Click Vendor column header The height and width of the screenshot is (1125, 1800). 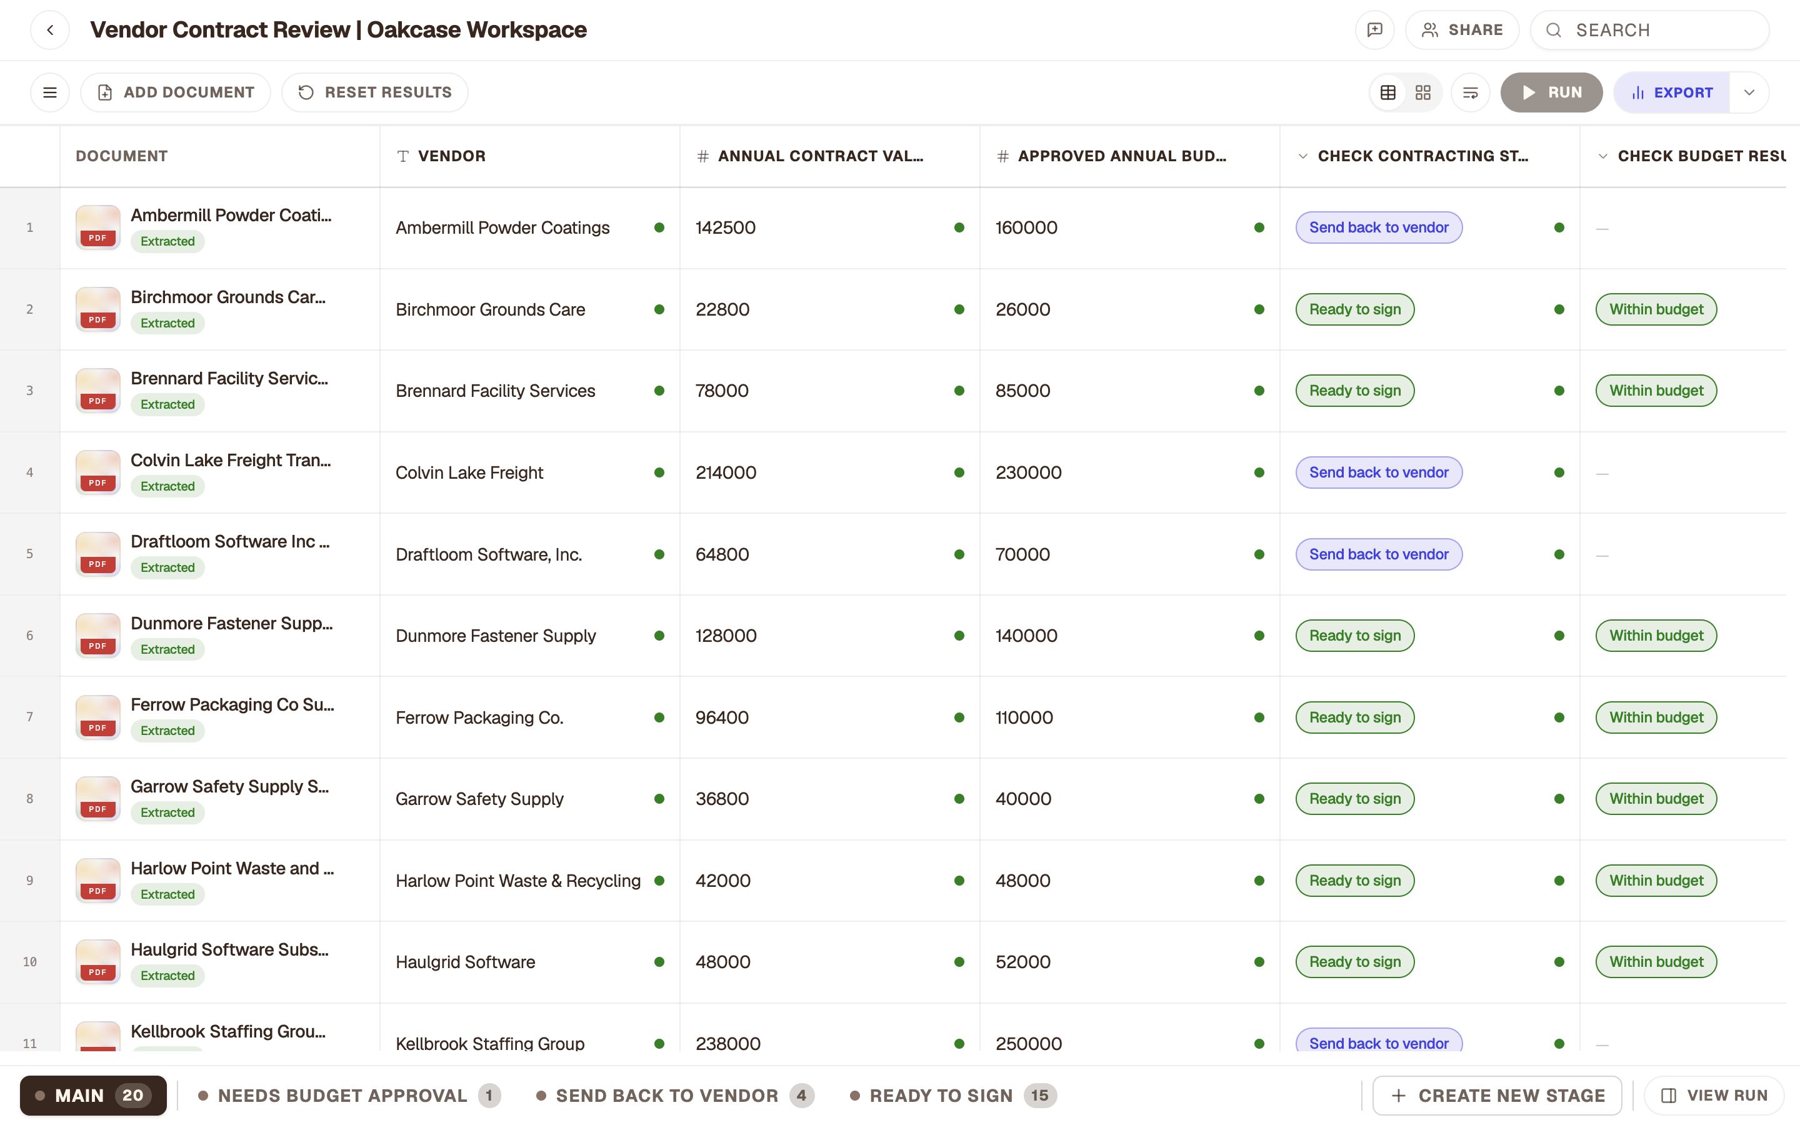529,156
